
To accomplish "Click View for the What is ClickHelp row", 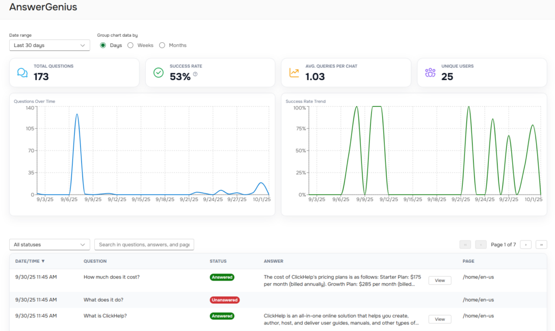I will [x=440, y=319].
